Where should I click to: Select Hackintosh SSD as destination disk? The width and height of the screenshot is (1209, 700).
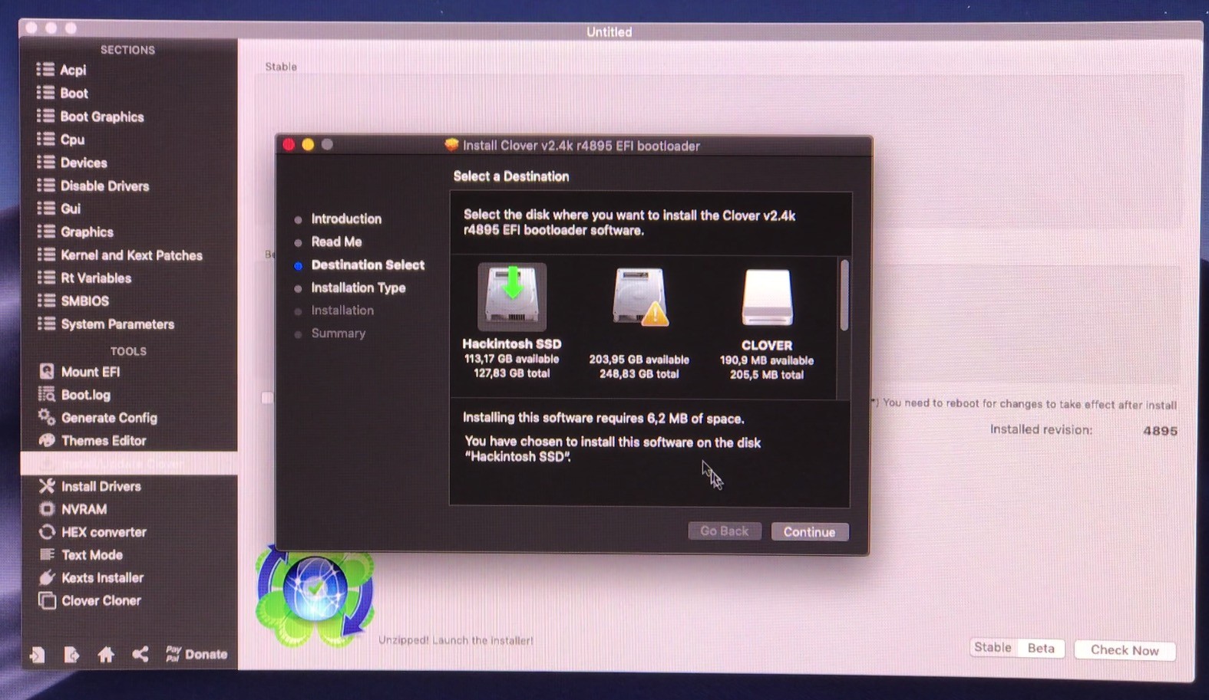[512, 297]
